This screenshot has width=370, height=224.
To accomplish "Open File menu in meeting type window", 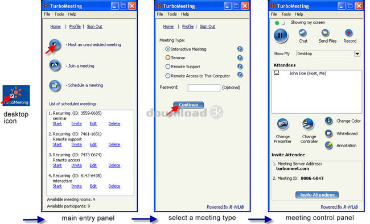I will click(160, 14).
